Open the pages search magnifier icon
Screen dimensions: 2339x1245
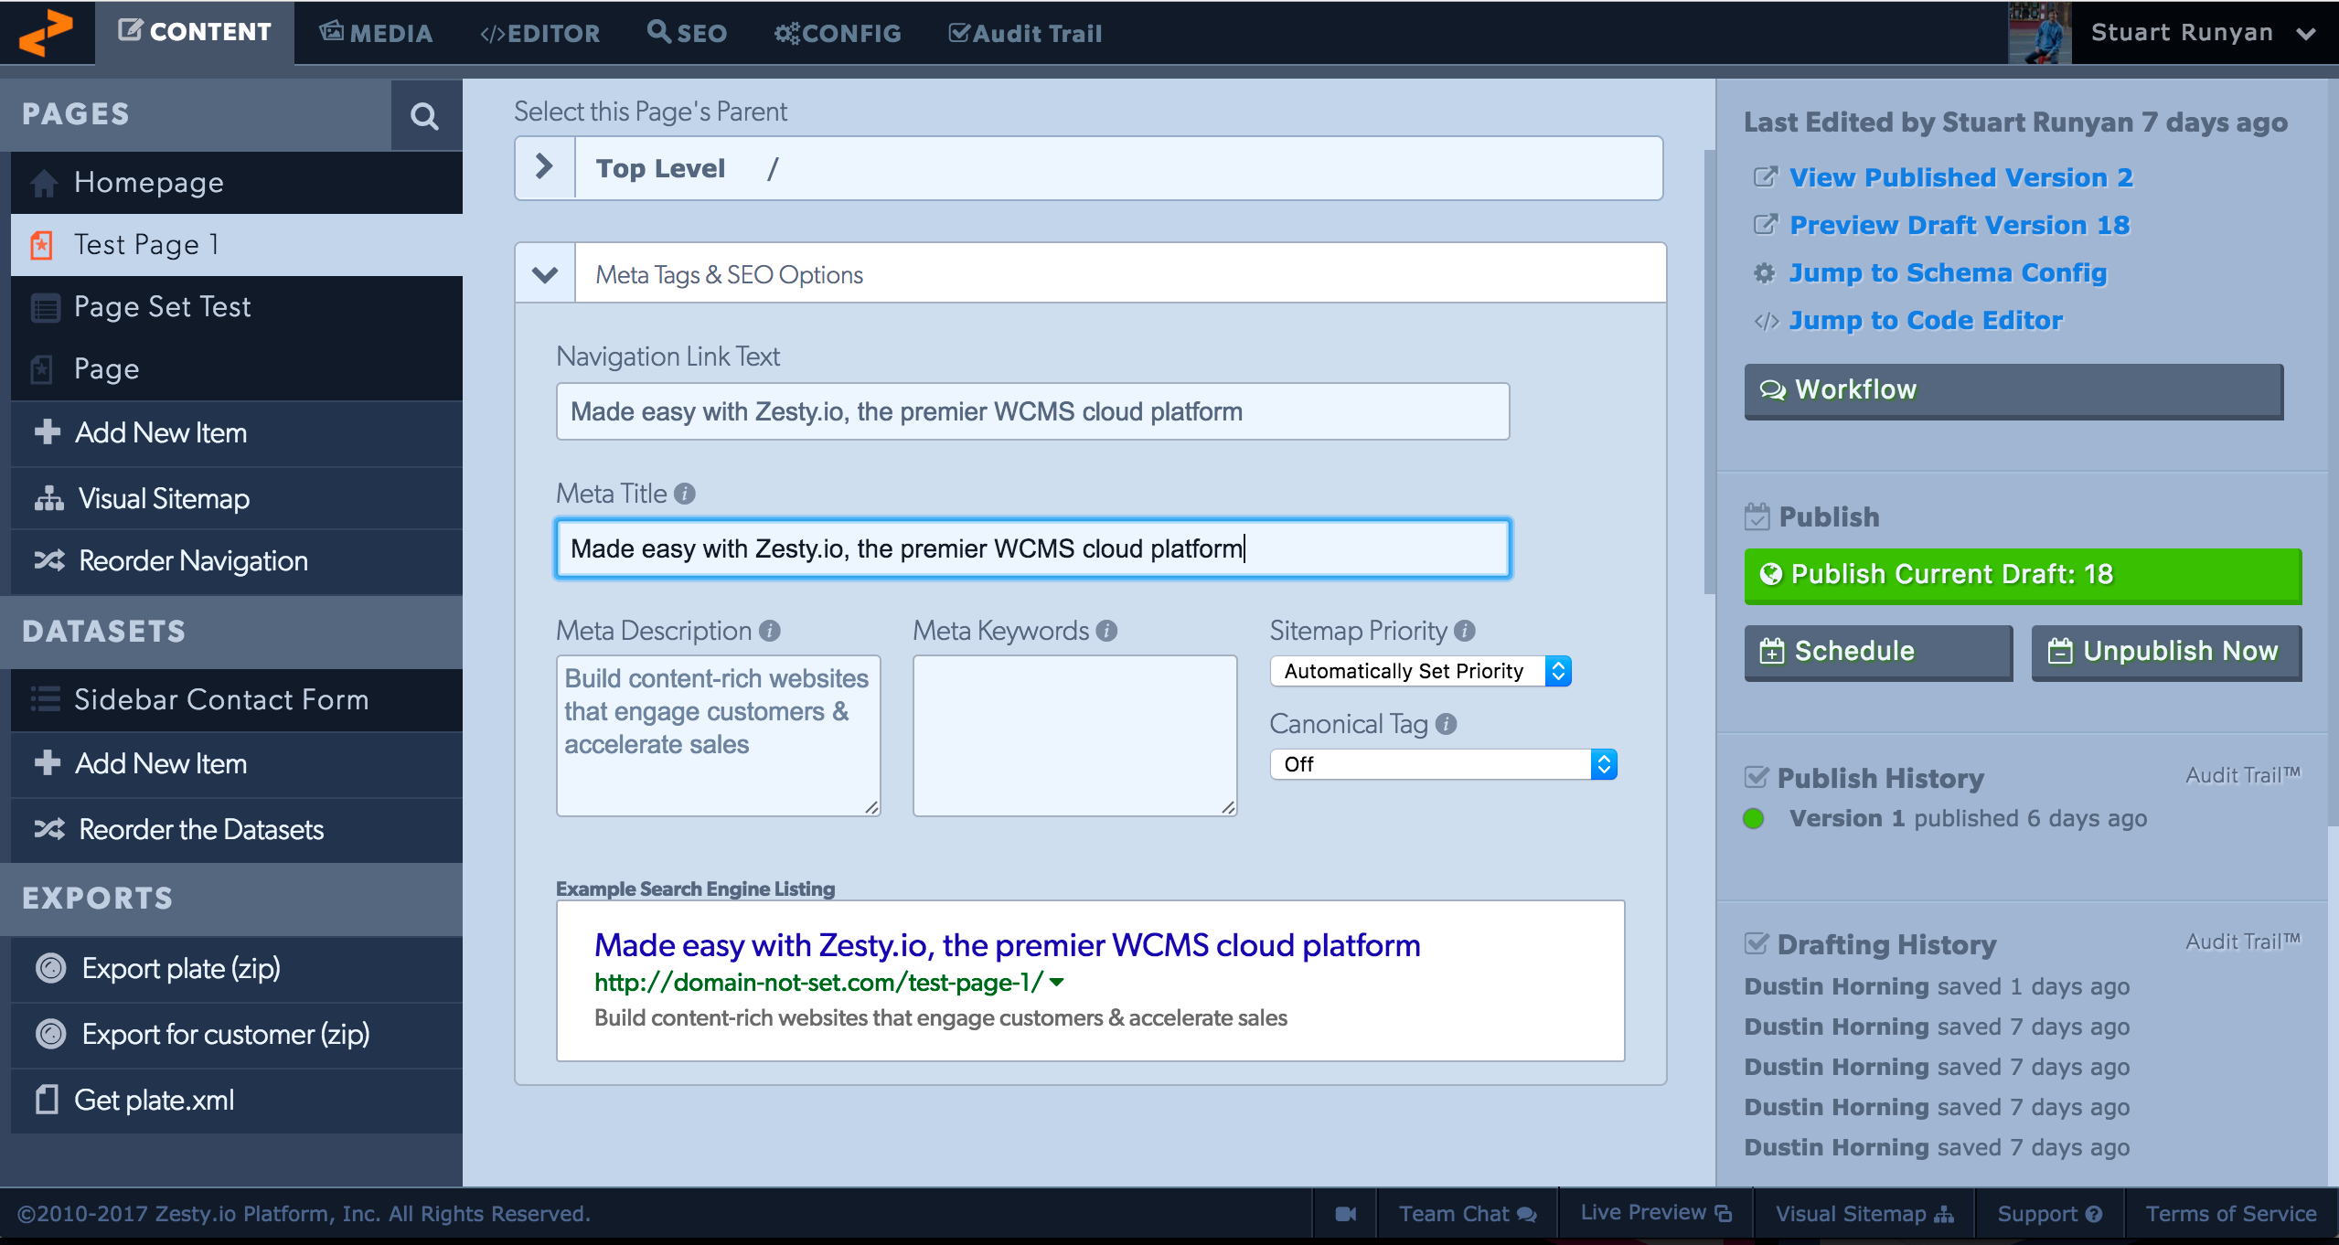[424, 115]
